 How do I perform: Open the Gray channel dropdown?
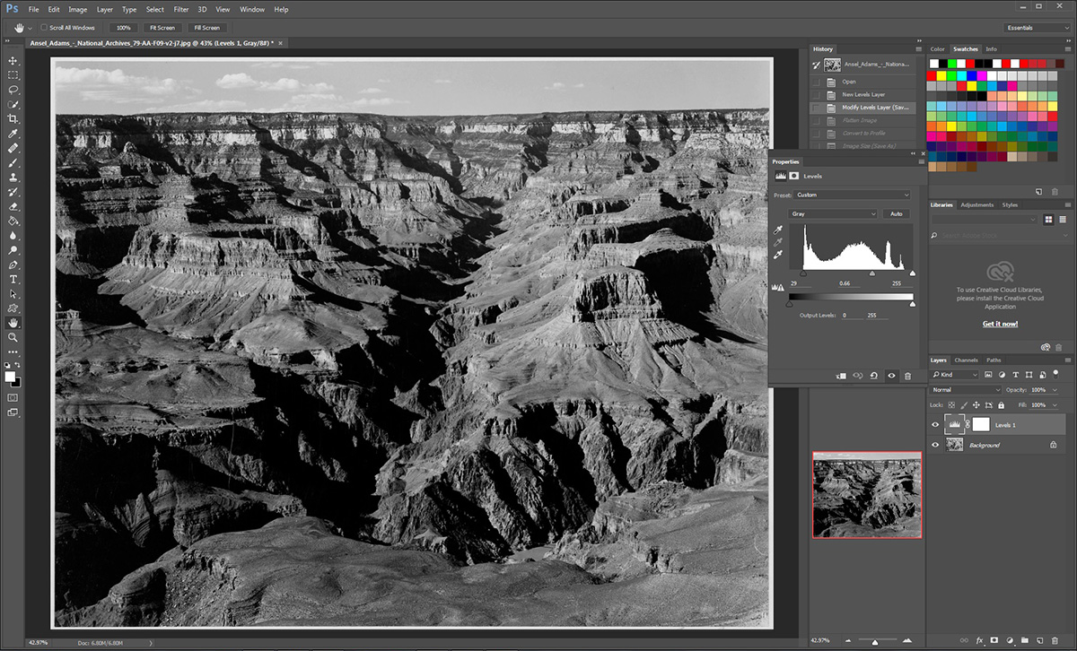(833, 214)
